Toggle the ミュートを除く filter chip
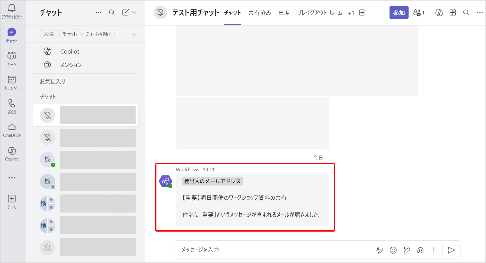This screenshot has width=486, height=263. click(98, 34)
